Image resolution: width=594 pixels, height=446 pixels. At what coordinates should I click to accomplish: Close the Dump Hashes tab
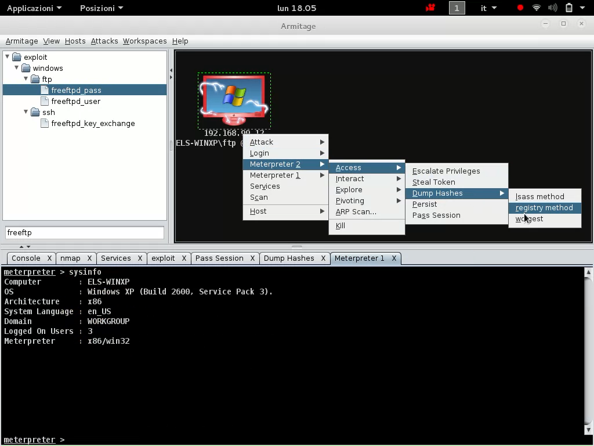[x=323, y=258]
